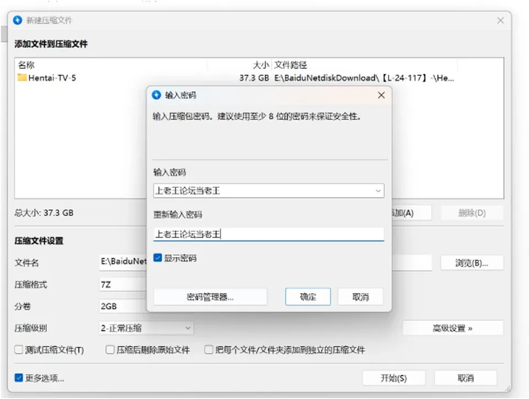Select the Hentai-TV-5 file name
The height and width of the screenshot is (399, 529).
click(x=52, y=78)
